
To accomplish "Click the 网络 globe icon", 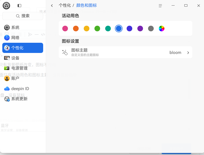I will tap(7, 38).
